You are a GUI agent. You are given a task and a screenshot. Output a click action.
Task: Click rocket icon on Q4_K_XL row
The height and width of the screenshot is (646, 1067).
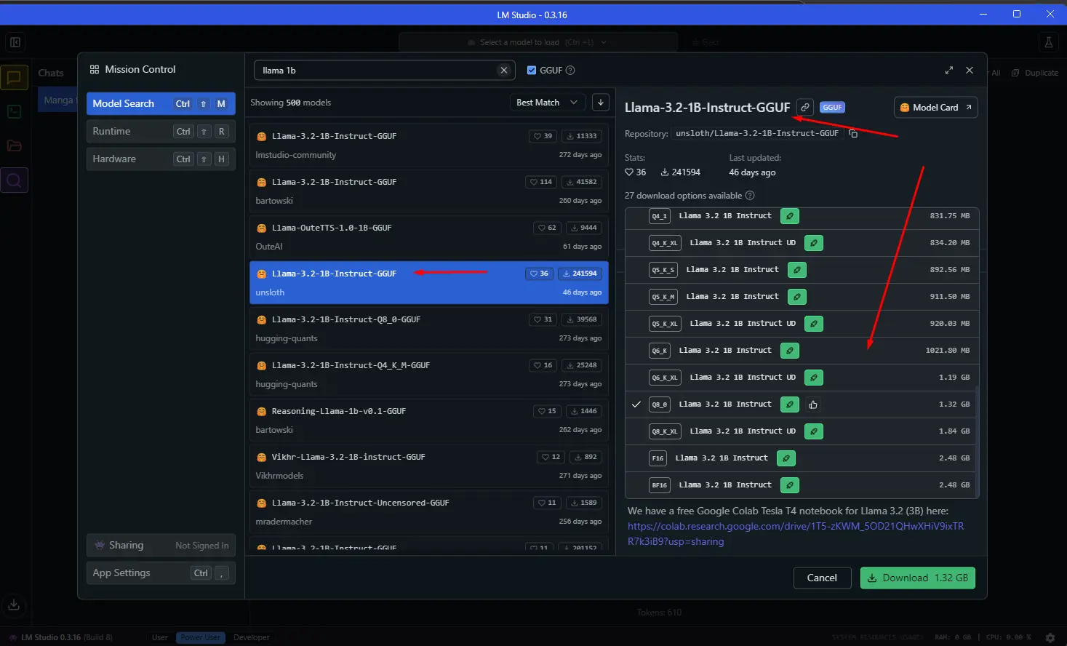click(814, 243)
